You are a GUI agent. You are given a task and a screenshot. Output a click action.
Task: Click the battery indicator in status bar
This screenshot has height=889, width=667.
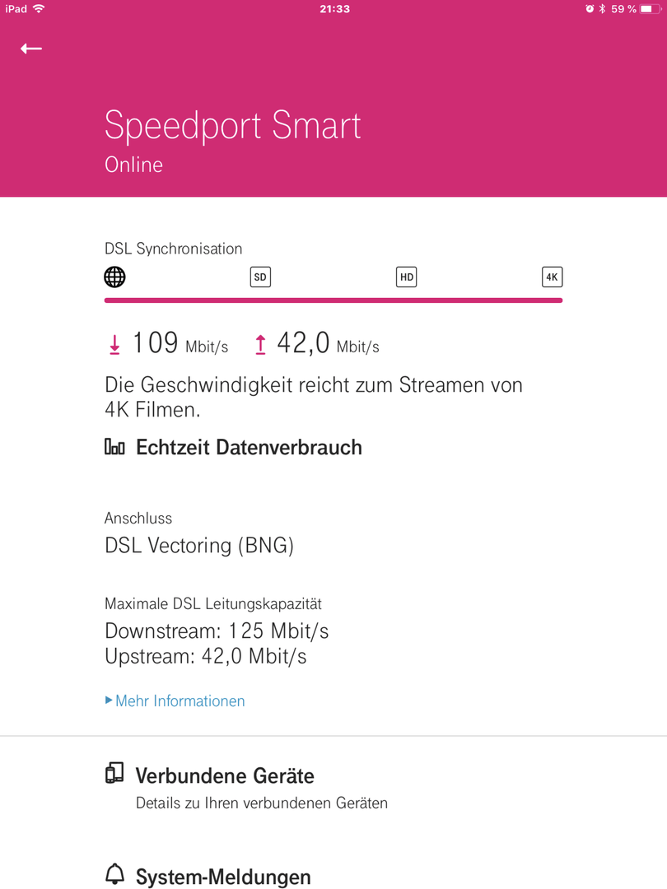[650, 8]
